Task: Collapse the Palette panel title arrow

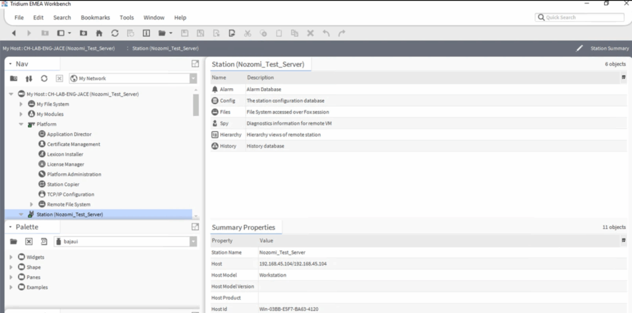Action: coord(10,227)
